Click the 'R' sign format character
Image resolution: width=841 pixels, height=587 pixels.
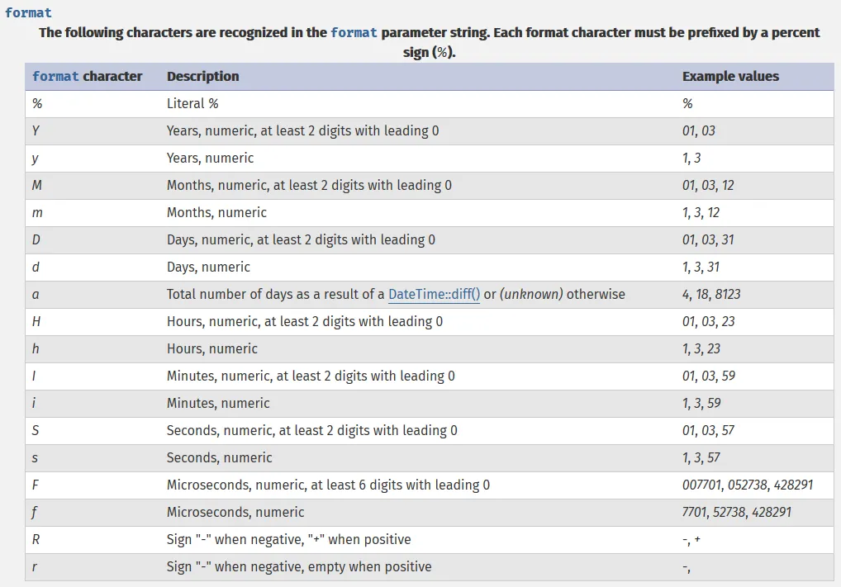point(36,539)
